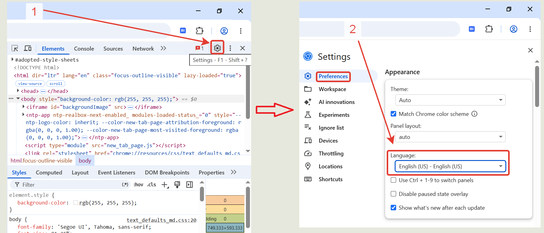Image resolution: width=544 pixels, height=233 pixels.
Task: Enable Use Ctrl + 1-9 to switch panels
Action: point(393,180)
